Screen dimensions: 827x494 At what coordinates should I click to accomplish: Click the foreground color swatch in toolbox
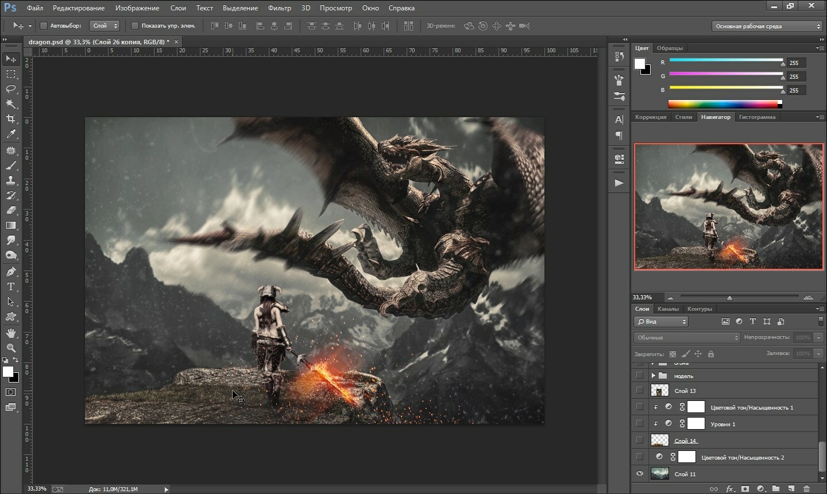tap(7, 372)
